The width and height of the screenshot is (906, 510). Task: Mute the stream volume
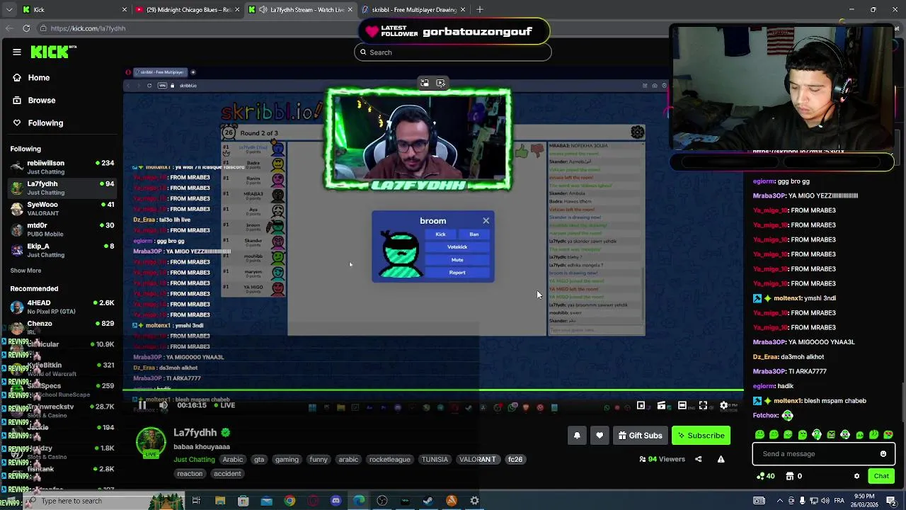(x=163, y=405)
